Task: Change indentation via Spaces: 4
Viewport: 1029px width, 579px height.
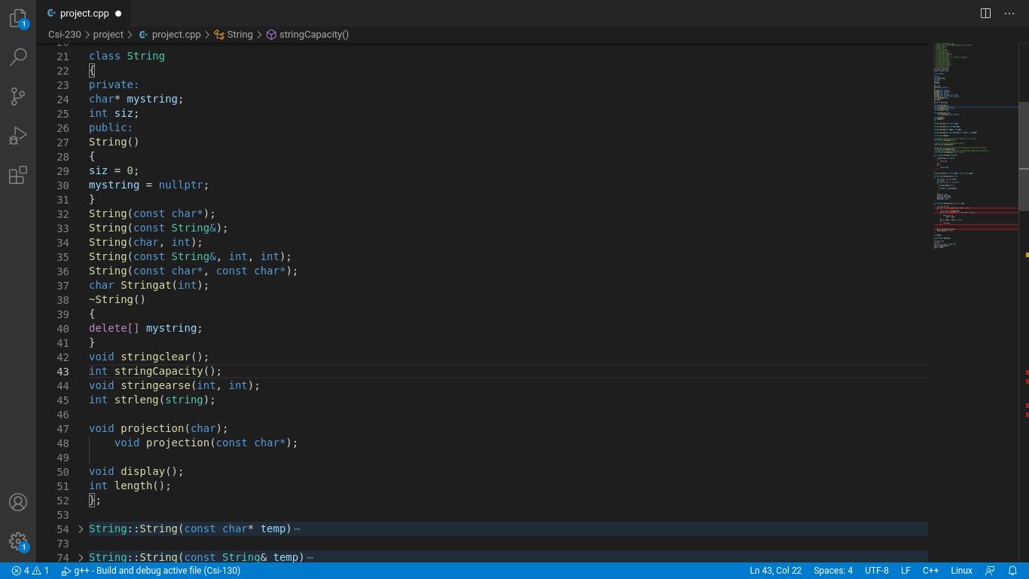Action: (833, 570)
